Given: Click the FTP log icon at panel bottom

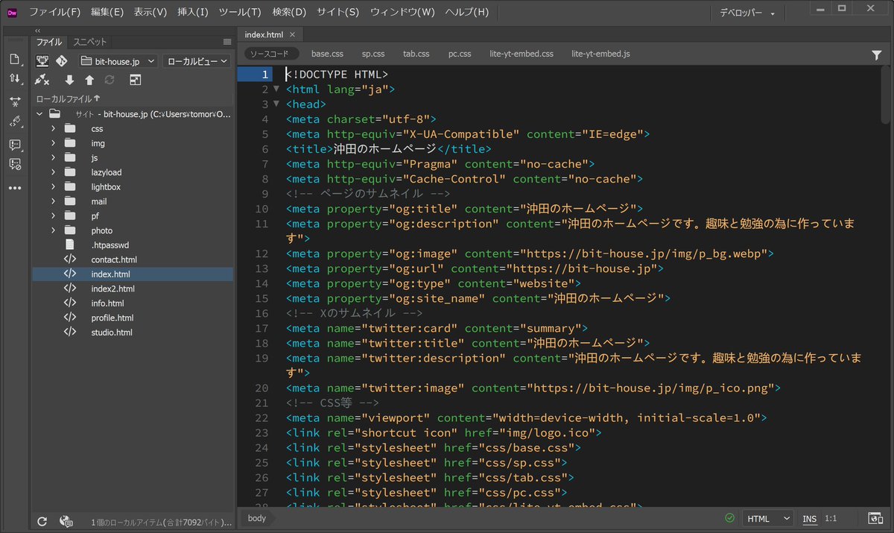Looking at the screenshot, I should (x=66, y=522).
